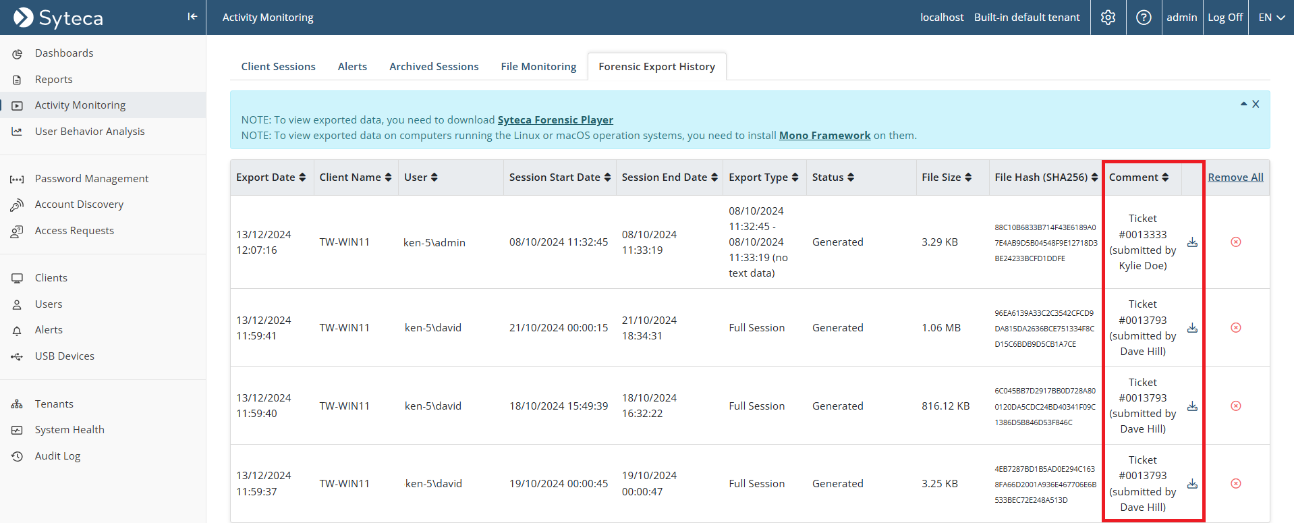The height and width of the screenshot is (523, 1294).
Task: Click the Remove All link
Action: coord(1235,177)
